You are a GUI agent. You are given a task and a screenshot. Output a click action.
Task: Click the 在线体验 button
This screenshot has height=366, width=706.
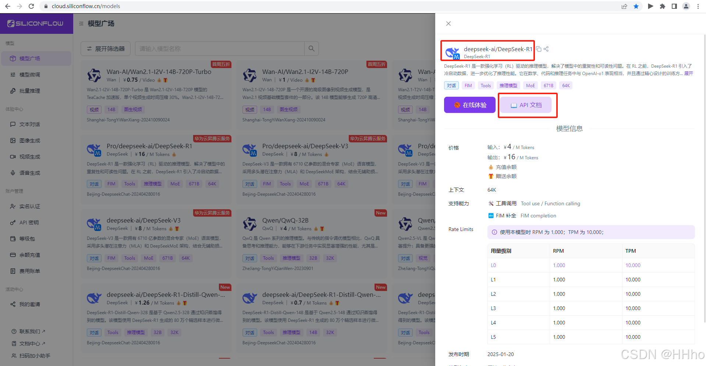pyautogui.click(x=469, y=105)
